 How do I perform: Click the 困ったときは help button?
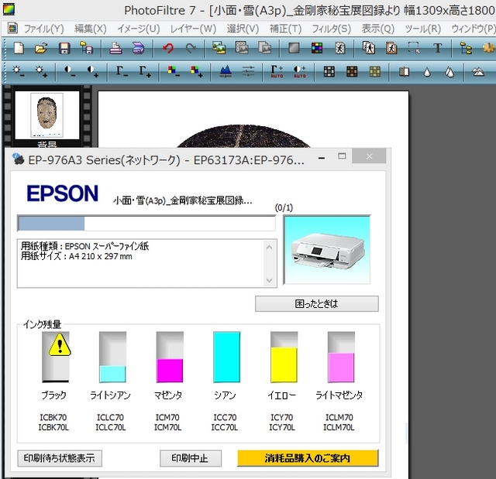click(x=317, y=304)
